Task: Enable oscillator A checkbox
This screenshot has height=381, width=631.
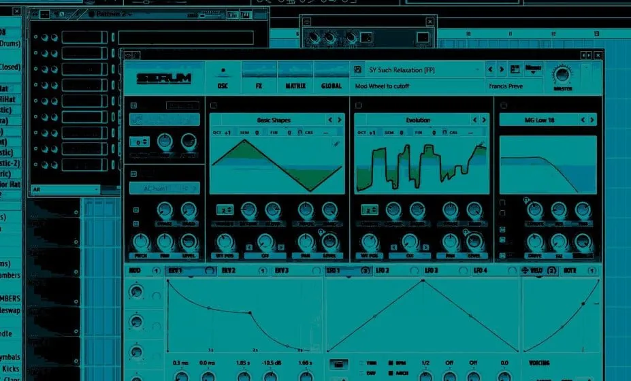Action: pos(214,105)
